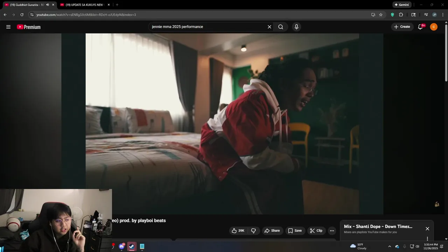This screenshot has height=252, width=448.
Task: Go back to the previous page
Action: click(5, 15)
